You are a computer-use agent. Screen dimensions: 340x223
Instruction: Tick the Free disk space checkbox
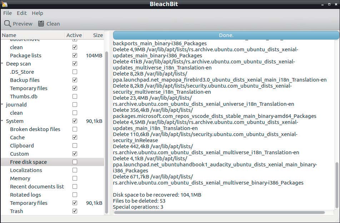pyautogui.click(x=75, y=162)
